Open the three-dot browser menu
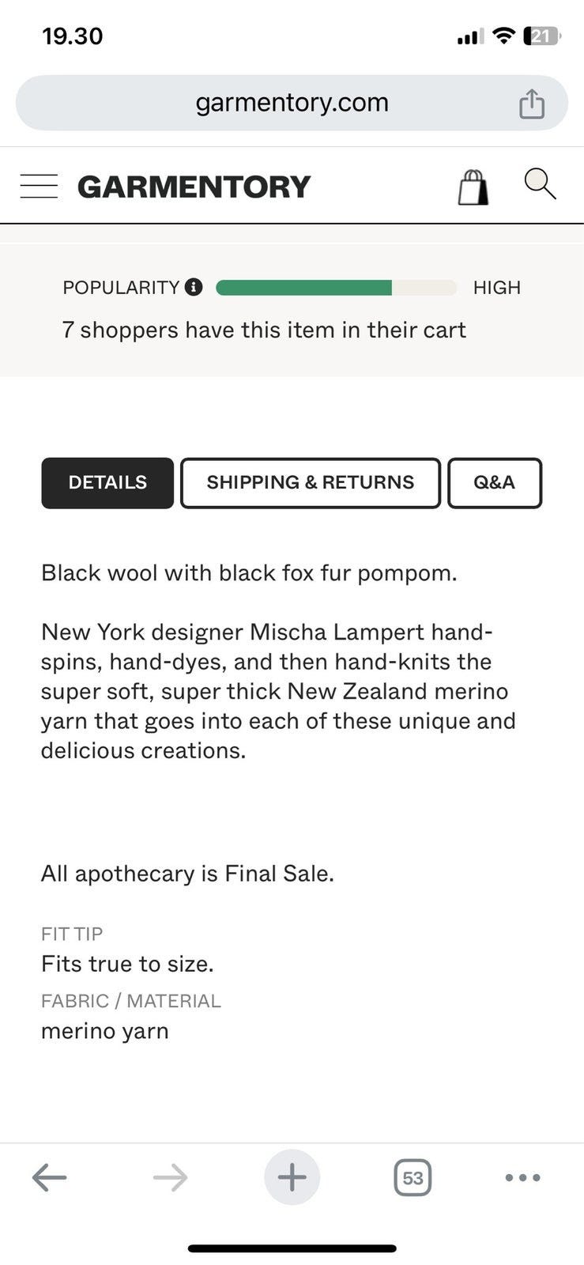This screenshot has height=1265, width=584. click(522, 1177)
